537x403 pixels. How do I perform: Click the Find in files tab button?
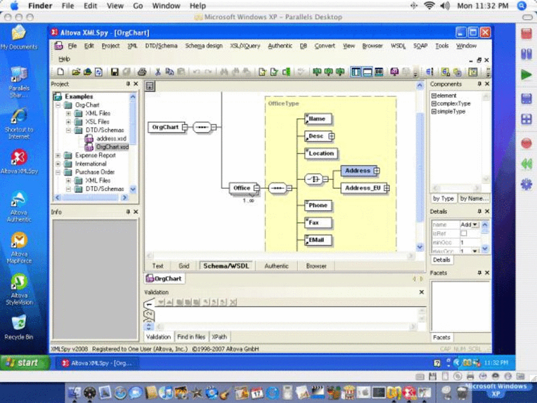(191, 337)
